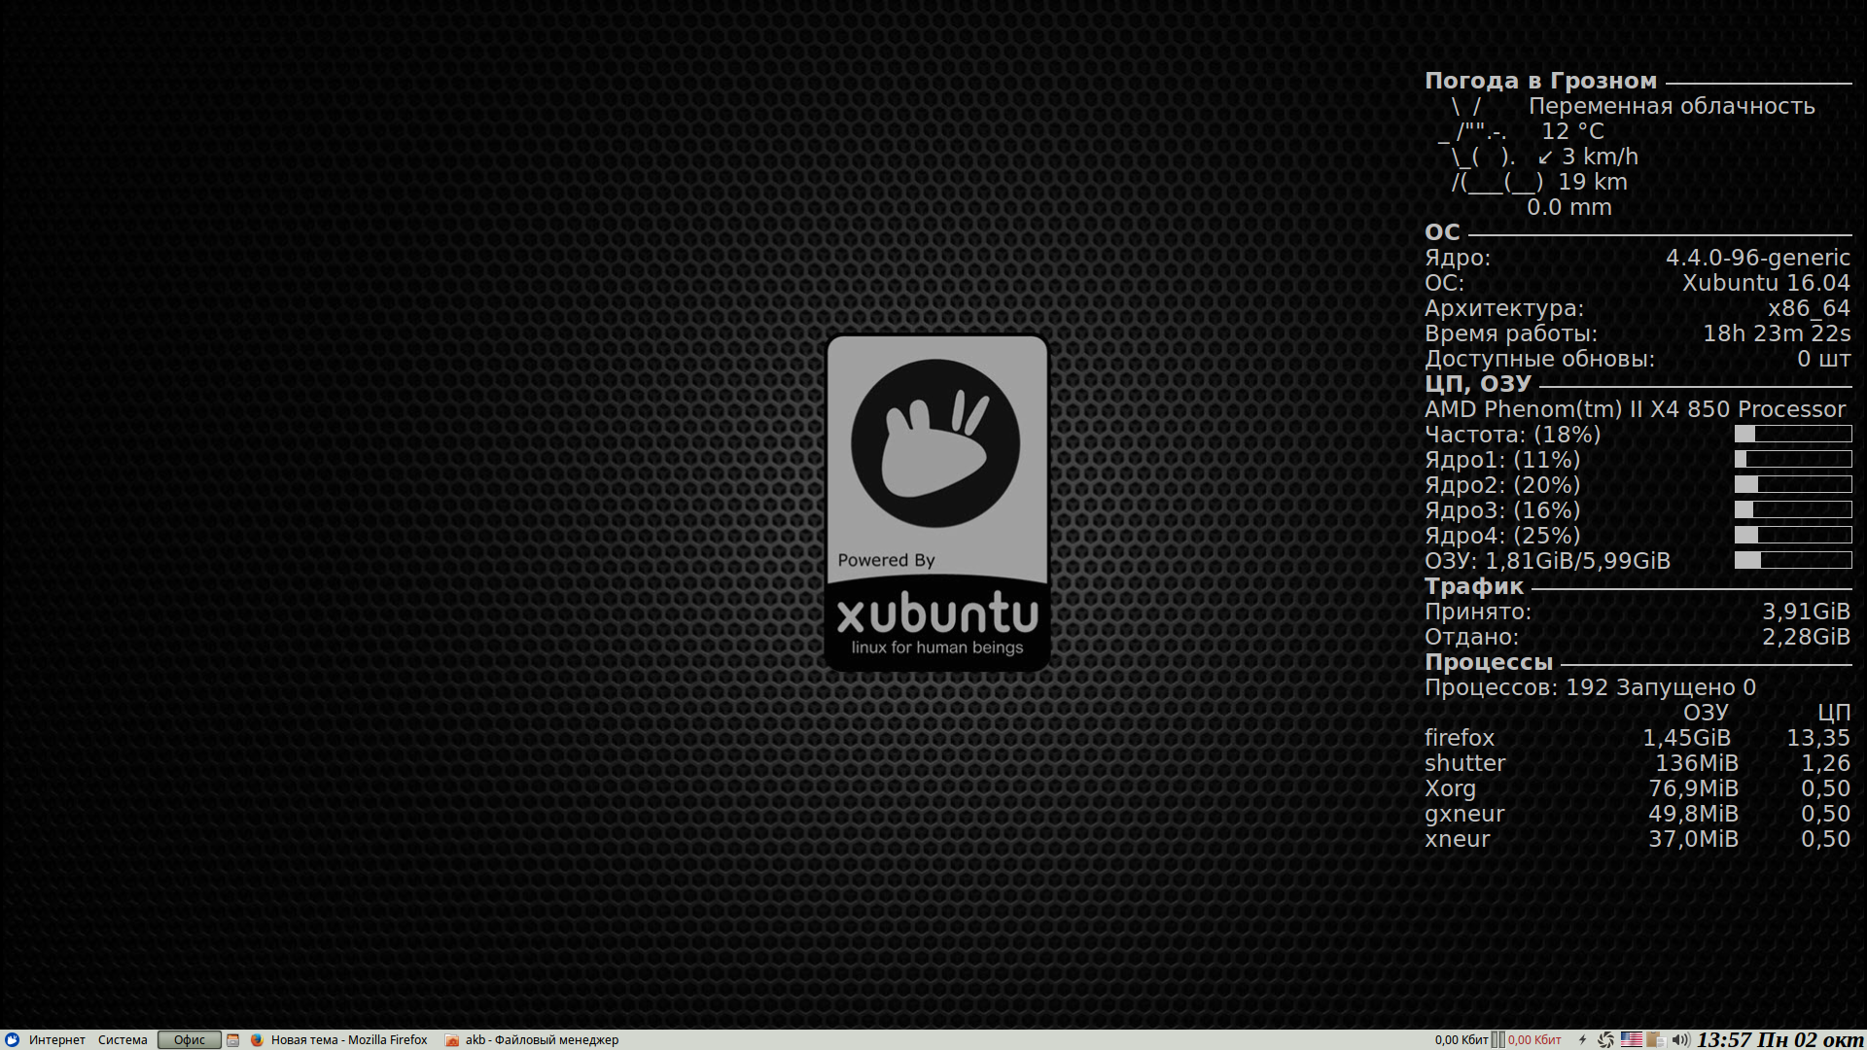Image resolution: width=1867 pixels, height=1050 pixels.
Task: Open the Интернет panel menu
Action: (x=57, y=1039)
